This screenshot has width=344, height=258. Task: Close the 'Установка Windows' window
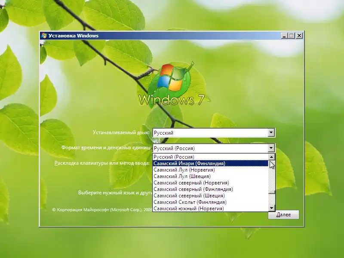pyautogui.click(x=299, y=36)
